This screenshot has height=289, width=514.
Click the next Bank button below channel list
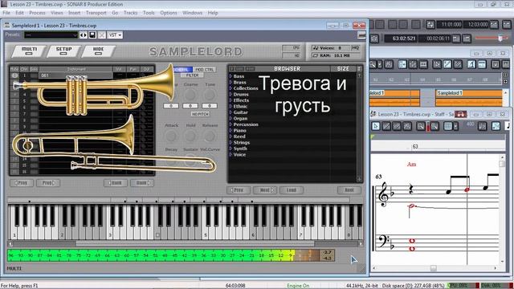pos(142,183)
